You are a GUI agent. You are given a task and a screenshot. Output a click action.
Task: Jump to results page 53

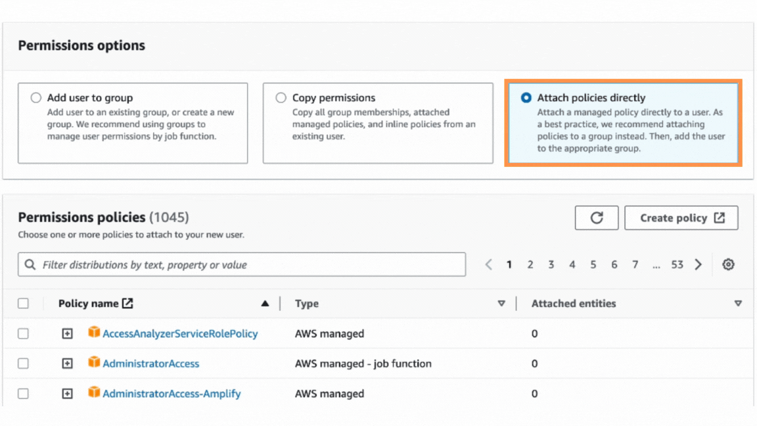point(677,264)
